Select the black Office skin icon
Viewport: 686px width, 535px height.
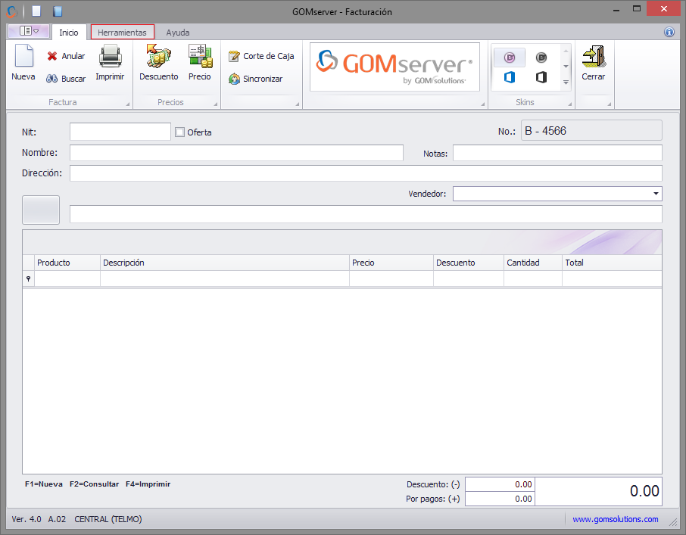[541, 77]
